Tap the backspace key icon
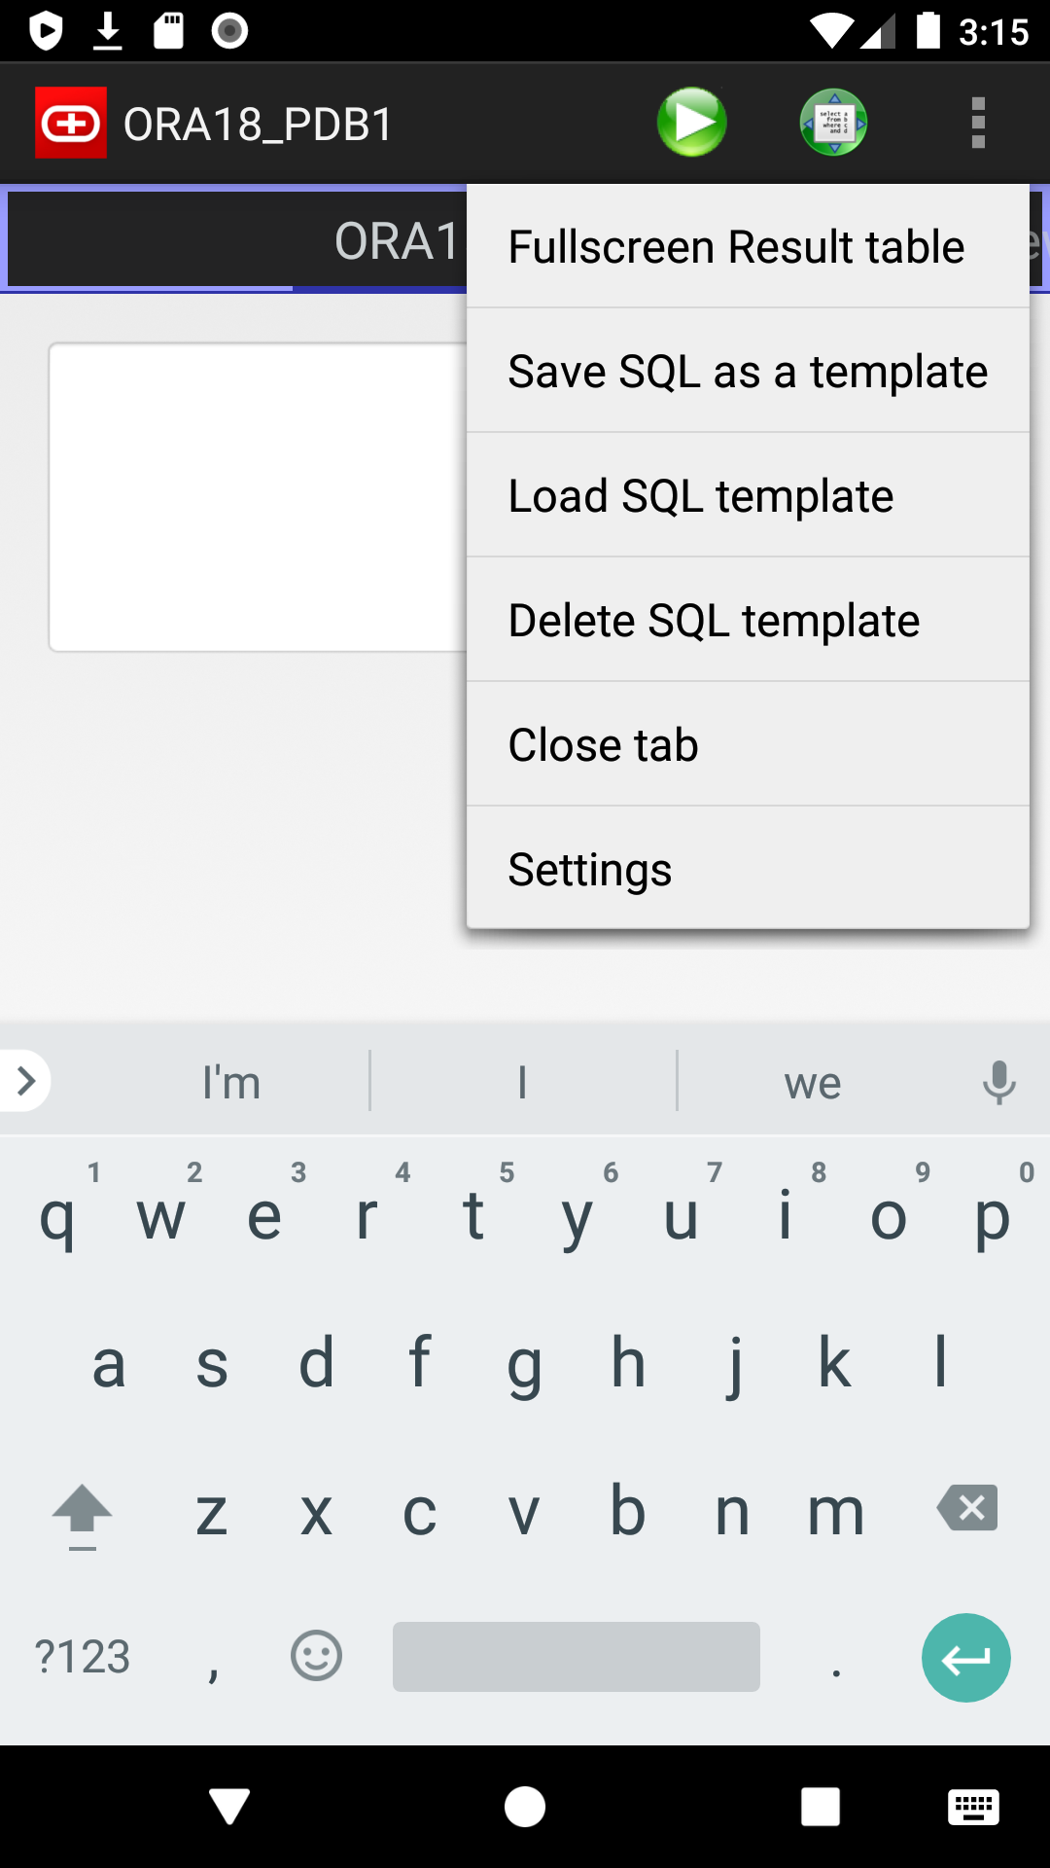 (967, 1508)
